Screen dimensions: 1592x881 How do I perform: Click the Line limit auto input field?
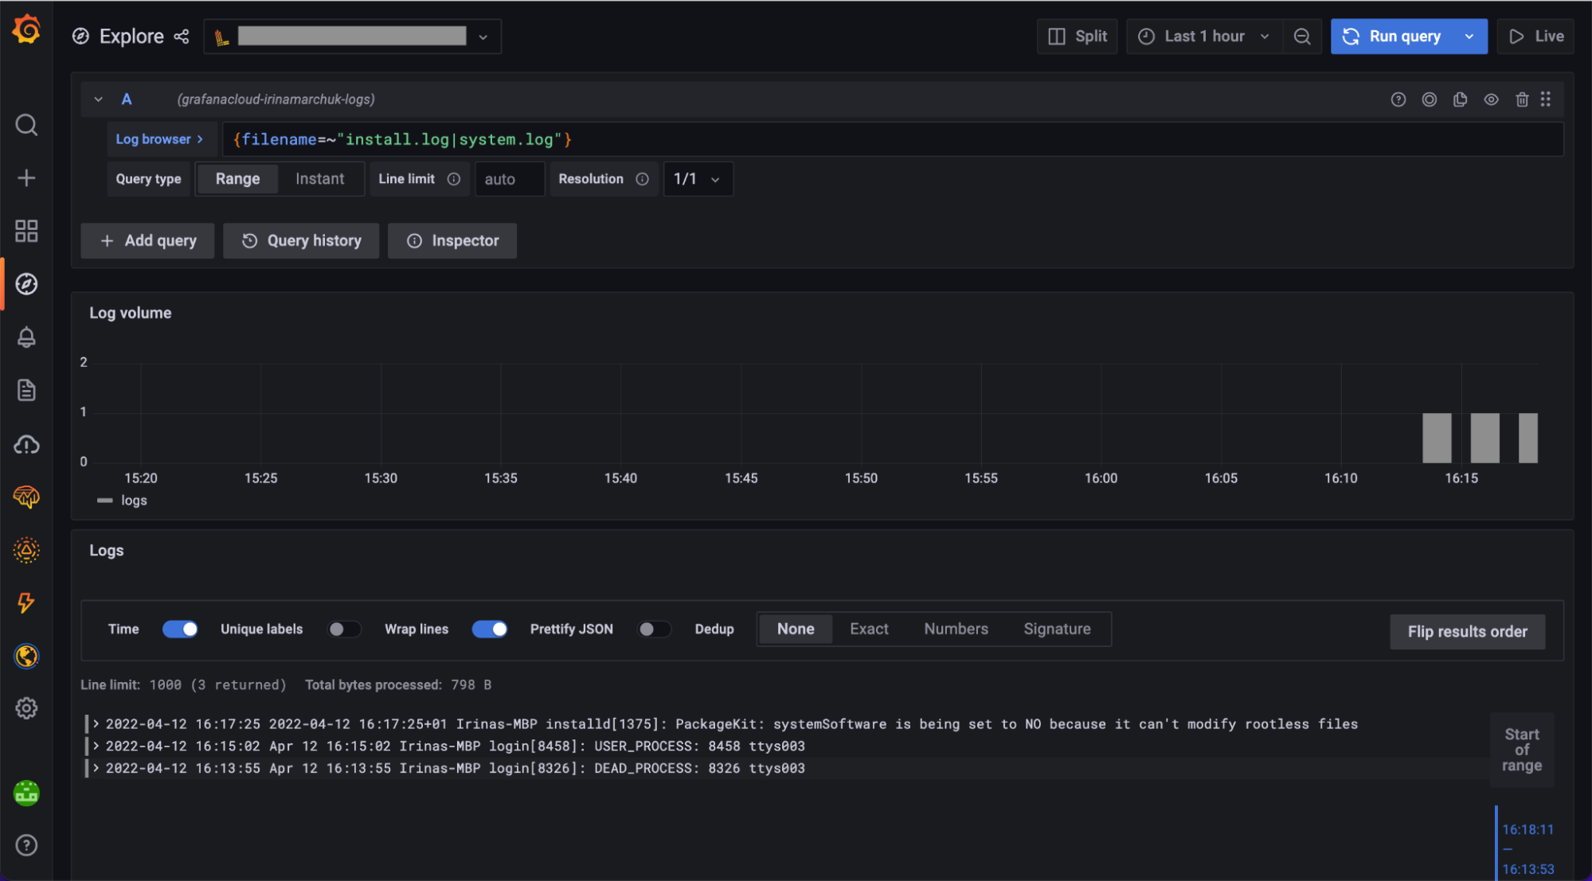tap(509, 179)
